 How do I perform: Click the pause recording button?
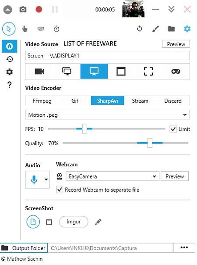click(55, 10)
